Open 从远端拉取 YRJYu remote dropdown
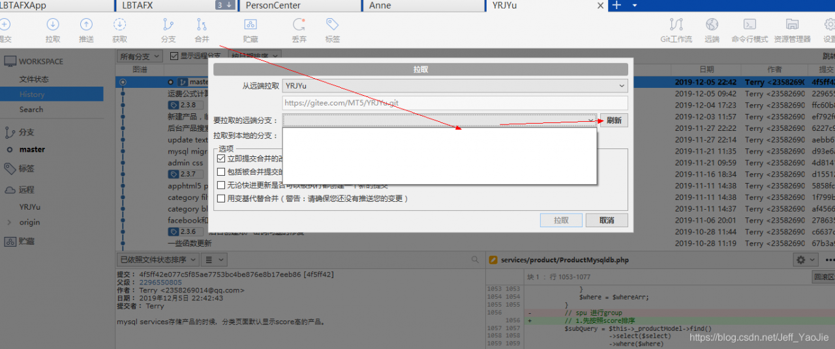Screen dimensions: 835x349 point(455,85)
